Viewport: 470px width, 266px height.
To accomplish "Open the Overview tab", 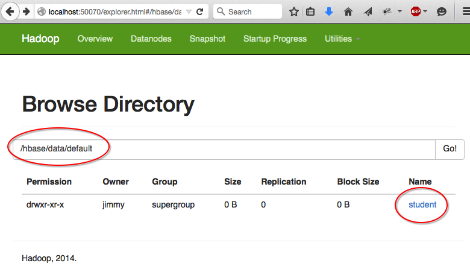I will [95, 39].
